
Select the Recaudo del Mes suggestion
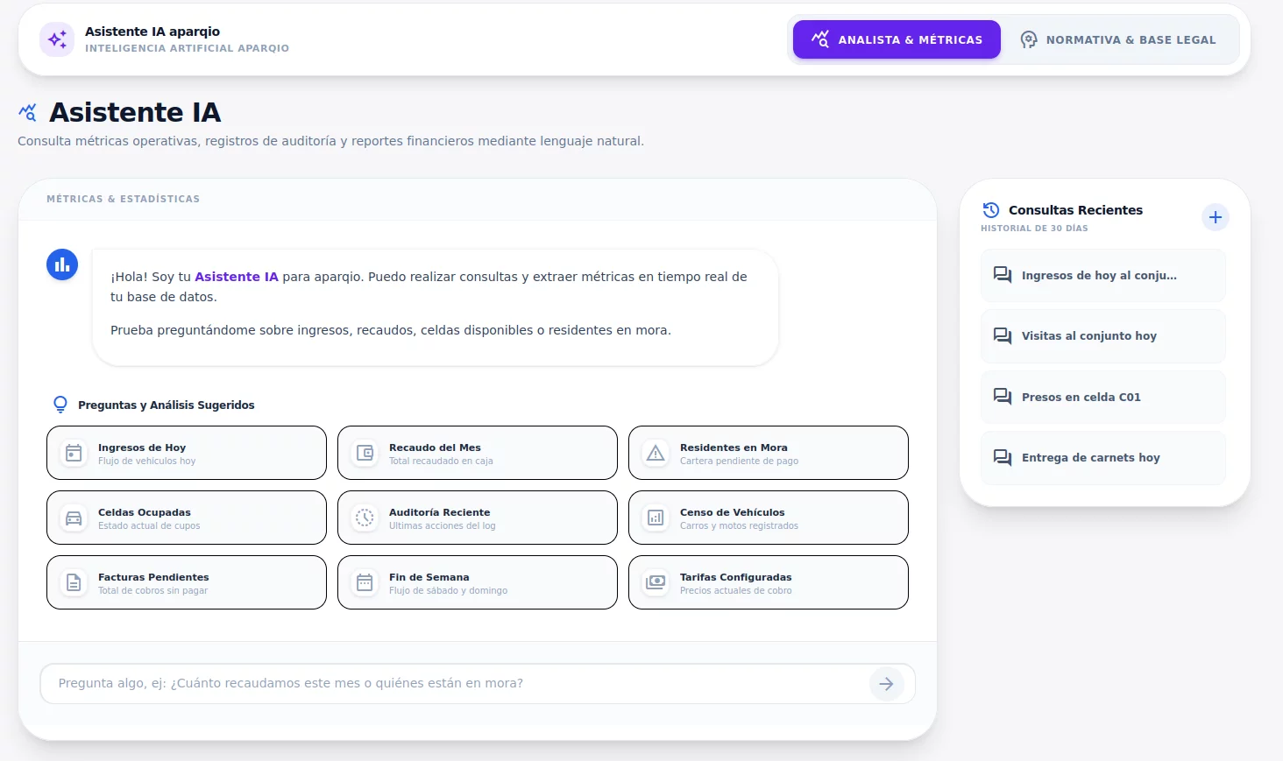click(478, 453)
